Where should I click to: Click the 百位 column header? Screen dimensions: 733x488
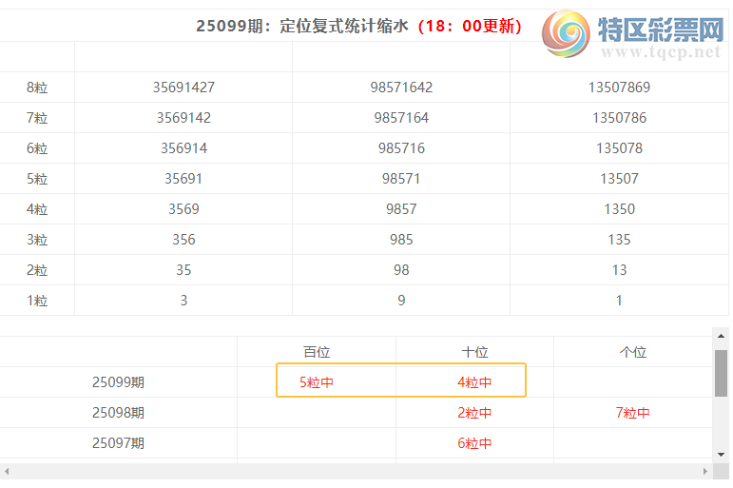pos(317,352)
